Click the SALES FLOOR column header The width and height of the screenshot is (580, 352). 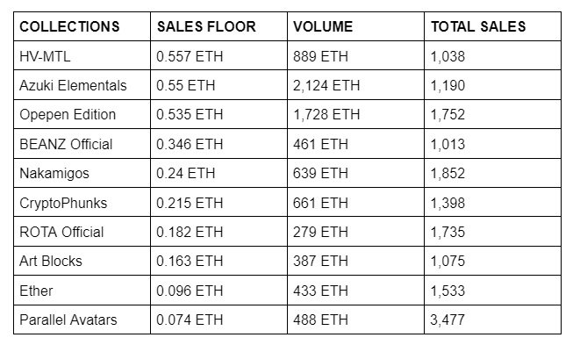pyautogui.click(x=206, y=27)
